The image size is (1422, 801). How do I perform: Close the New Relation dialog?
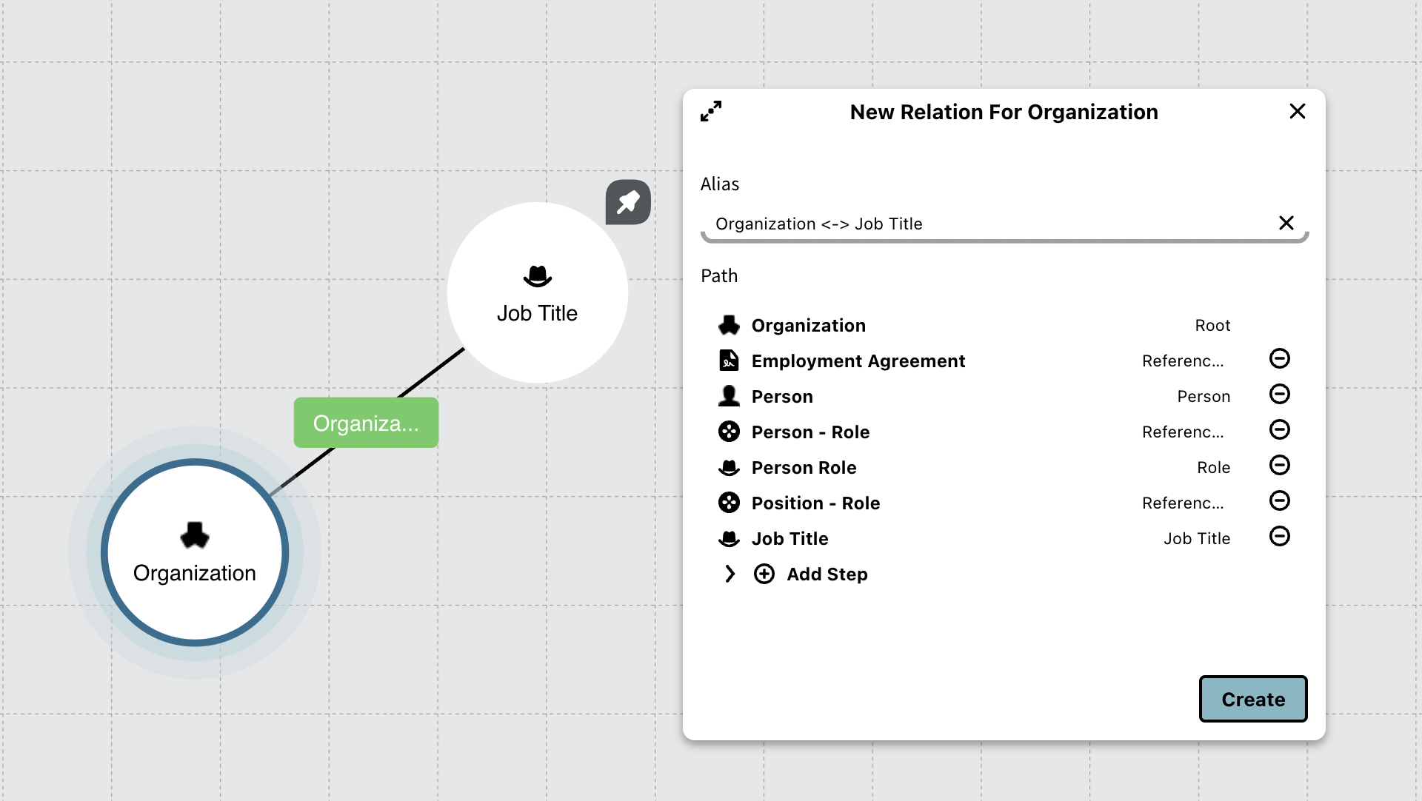(x=1297, y=112)
